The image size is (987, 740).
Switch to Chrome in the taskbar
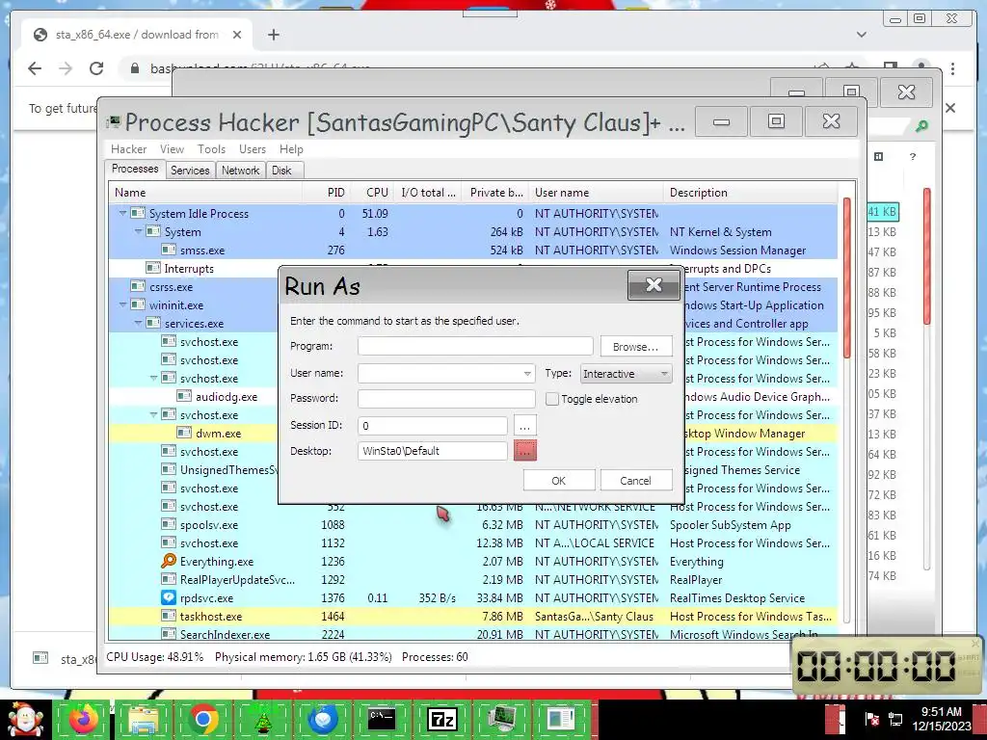coord(202,719)
